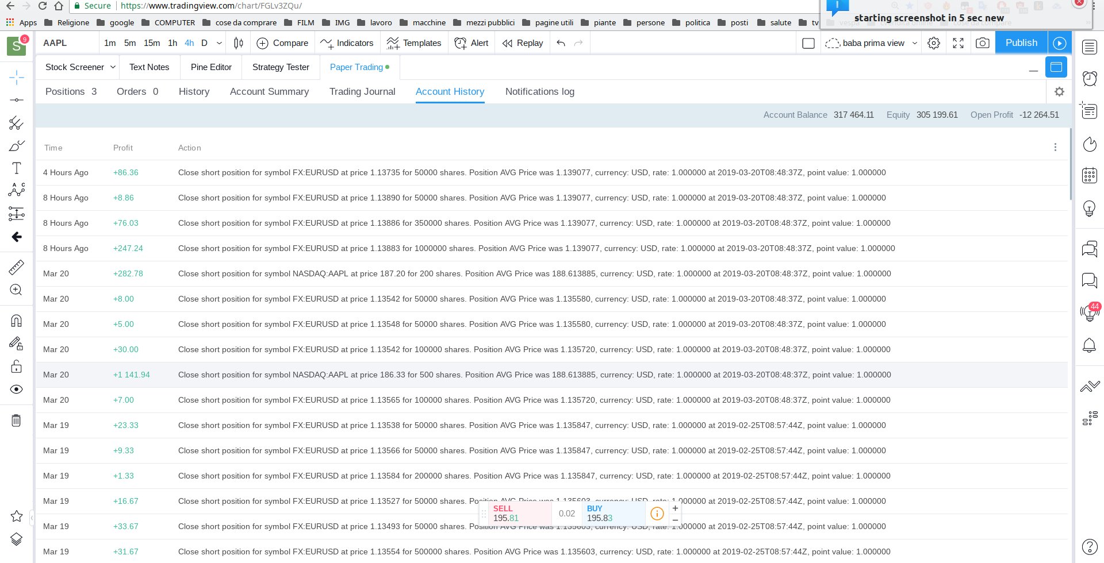The height and width of the screenshot is (563, 1104).
Task: Activate the zoom in tool
Action: coord(16,290)
